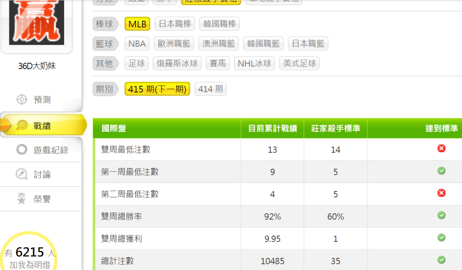Click red X icon for 第二周最低注數
Screen dimensions: 462x270
point(441,193)
